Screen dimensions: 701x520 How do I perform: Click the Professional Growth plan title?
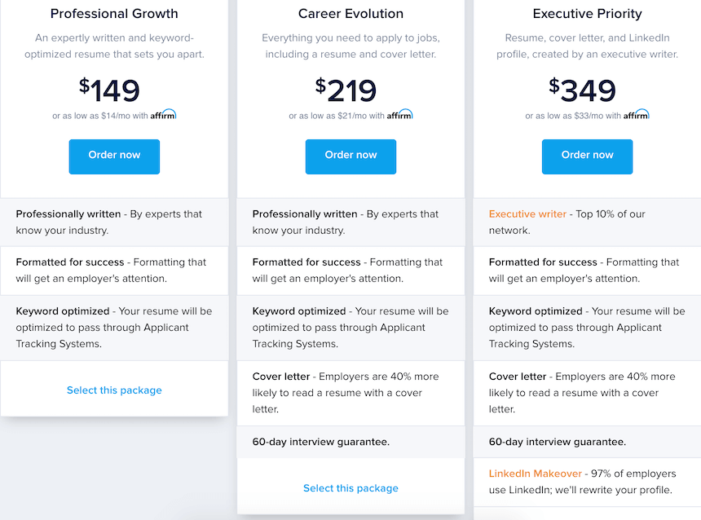[114, 14]
